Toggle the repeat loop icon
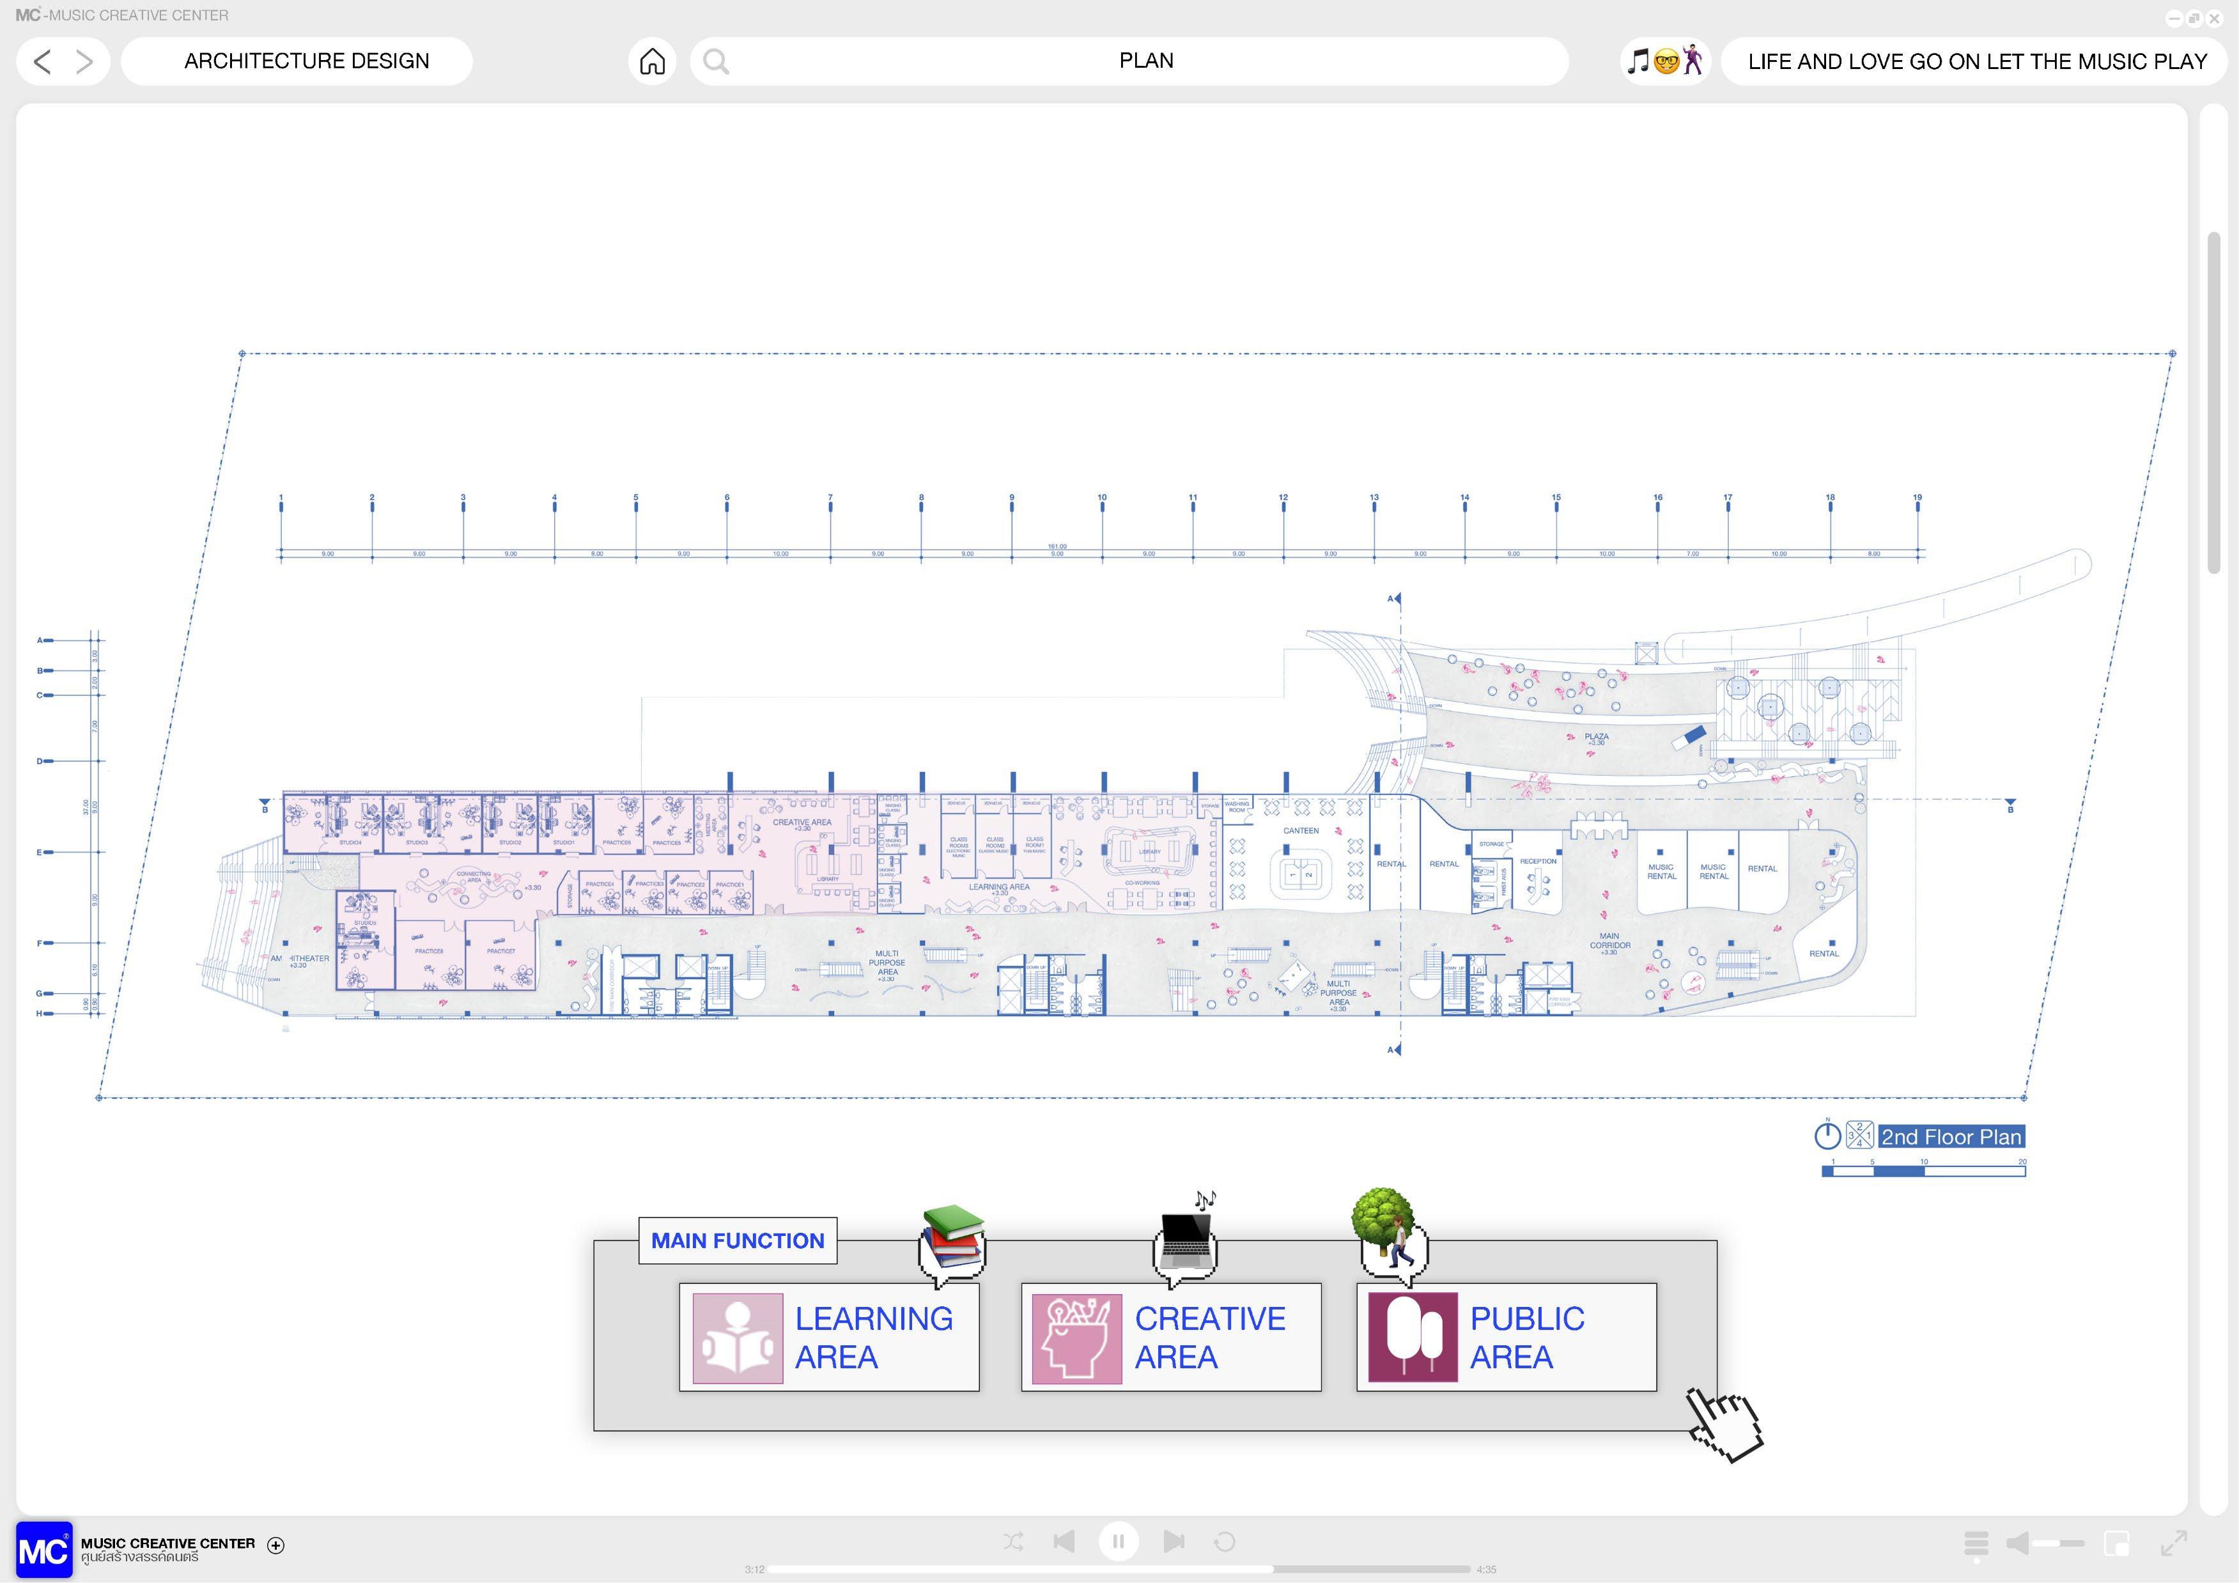This screenshot has height=1583, width=2239. [x=1225, y=1541]
